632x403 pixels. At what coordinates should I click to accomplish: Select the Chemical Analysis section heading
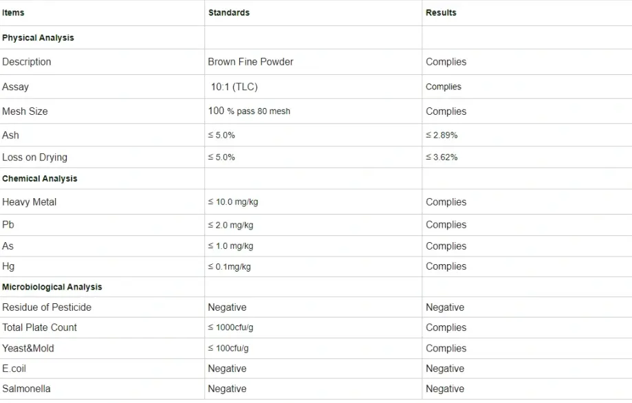(x=39, y=179)
